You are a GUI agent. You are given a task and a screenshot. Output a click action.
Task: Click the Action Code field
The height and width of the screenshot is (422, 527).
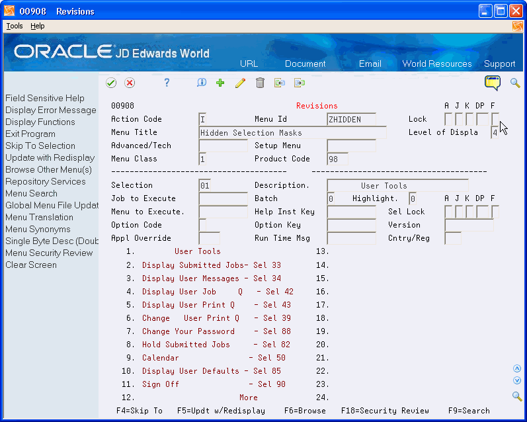202,119
